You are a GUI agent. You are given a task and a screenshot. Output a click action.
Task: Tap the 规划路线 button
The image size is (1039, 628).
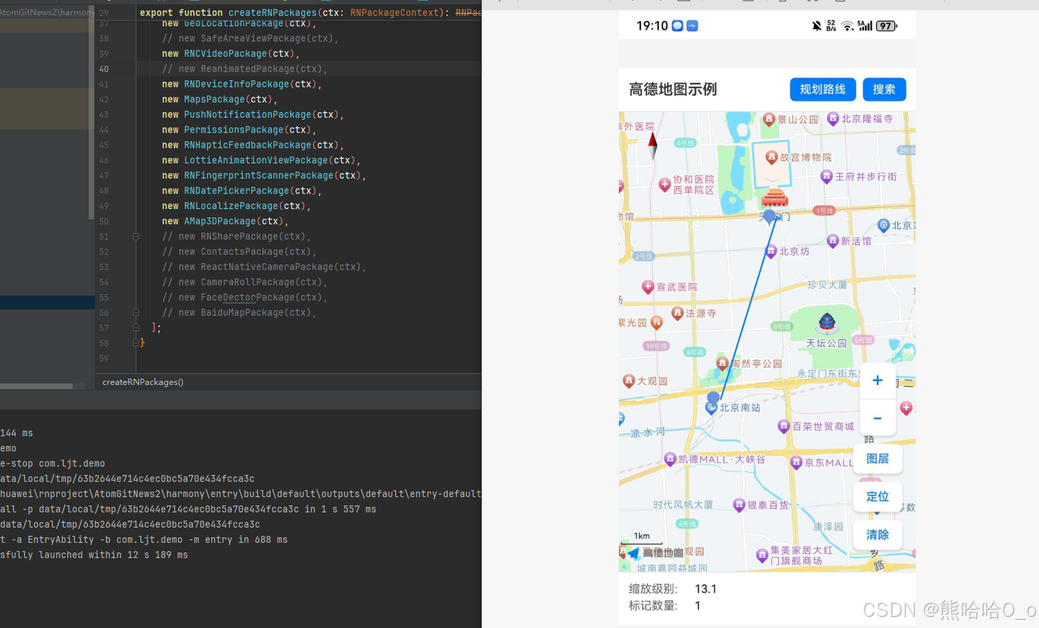click(822, 89)
